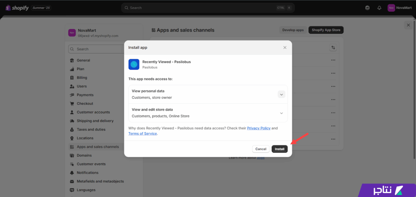Click the General settings icon

(x=71, y=60)
